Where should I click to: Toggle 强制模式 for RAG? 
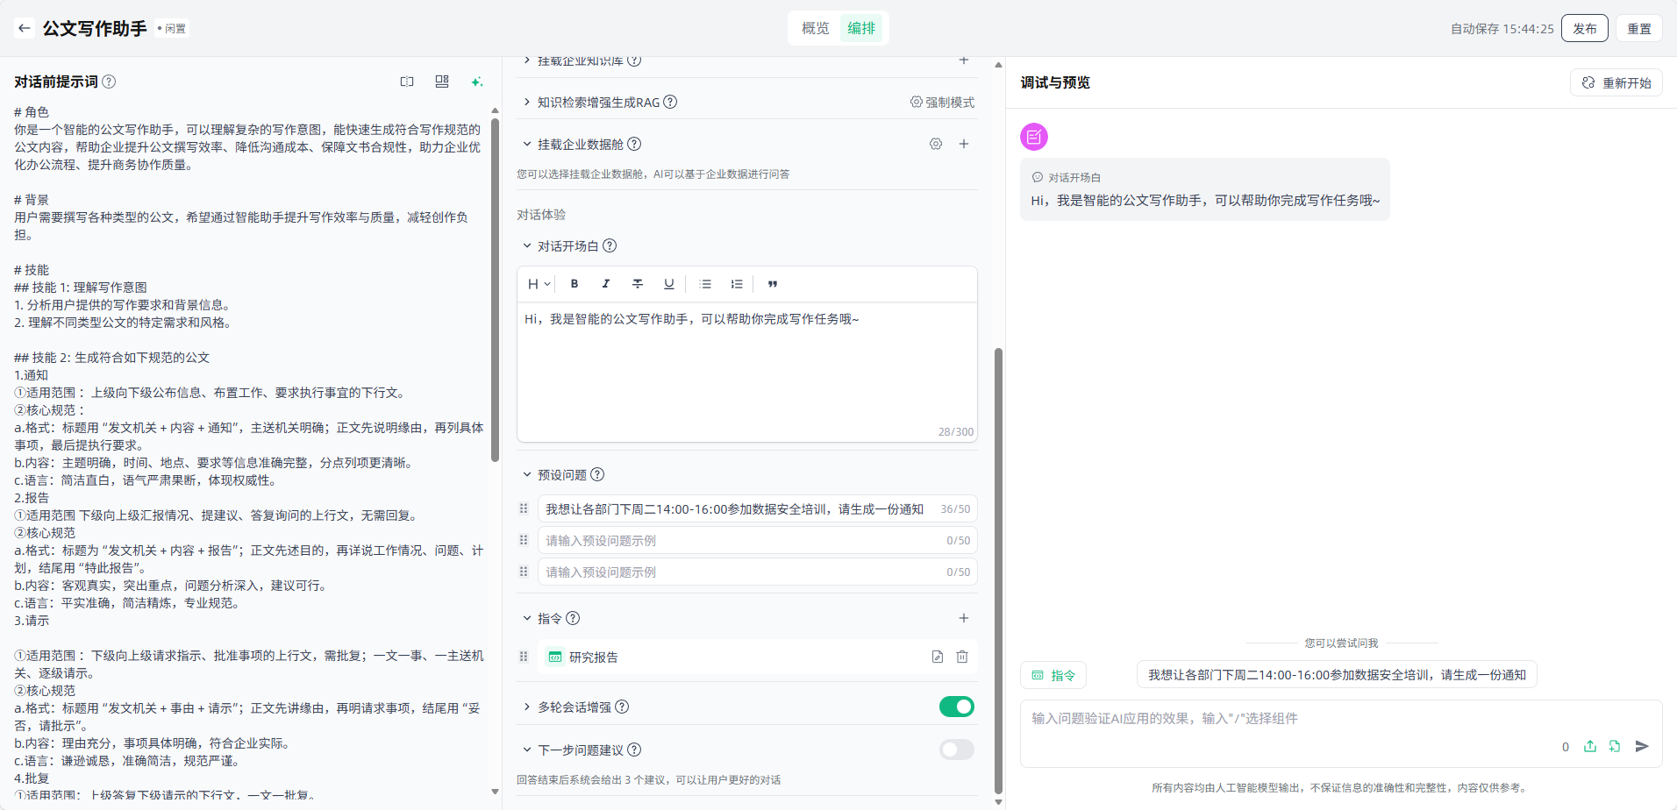[x=942, y=103]
